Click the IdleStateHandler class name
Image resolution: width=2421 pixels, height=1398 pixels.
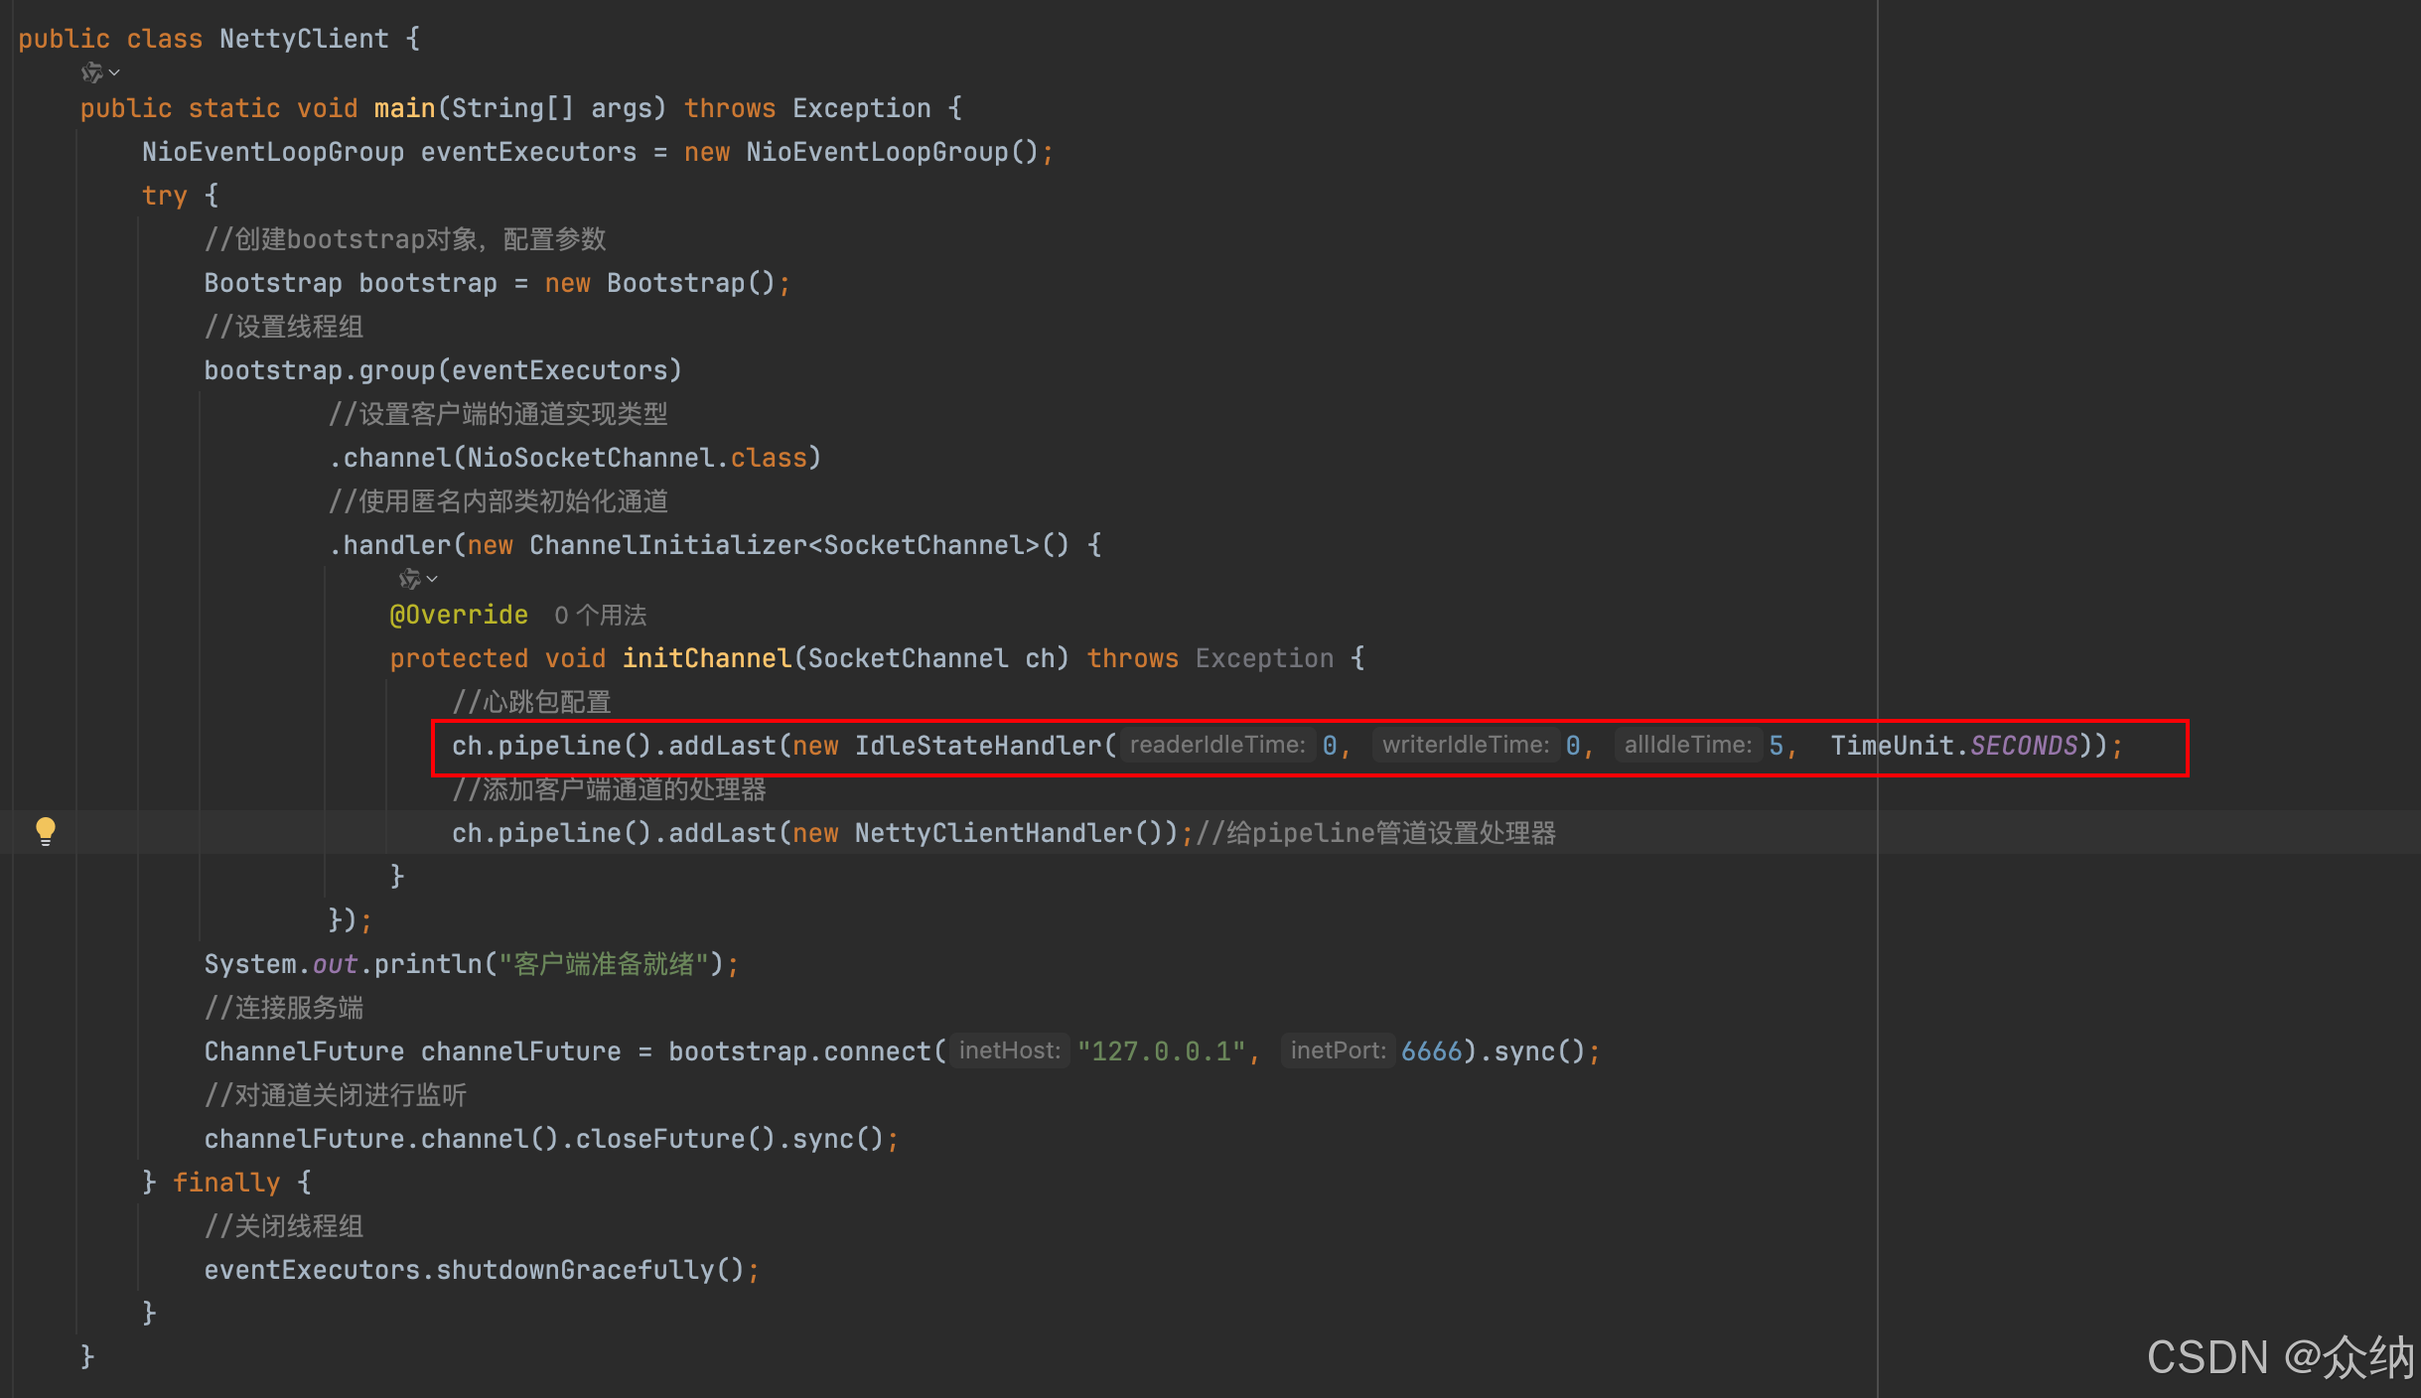point(978,746)
